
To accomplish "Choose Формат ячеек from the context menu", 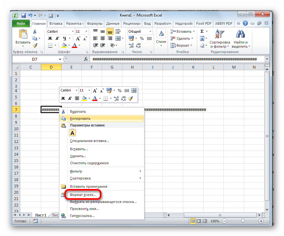I will click(83, 194).
